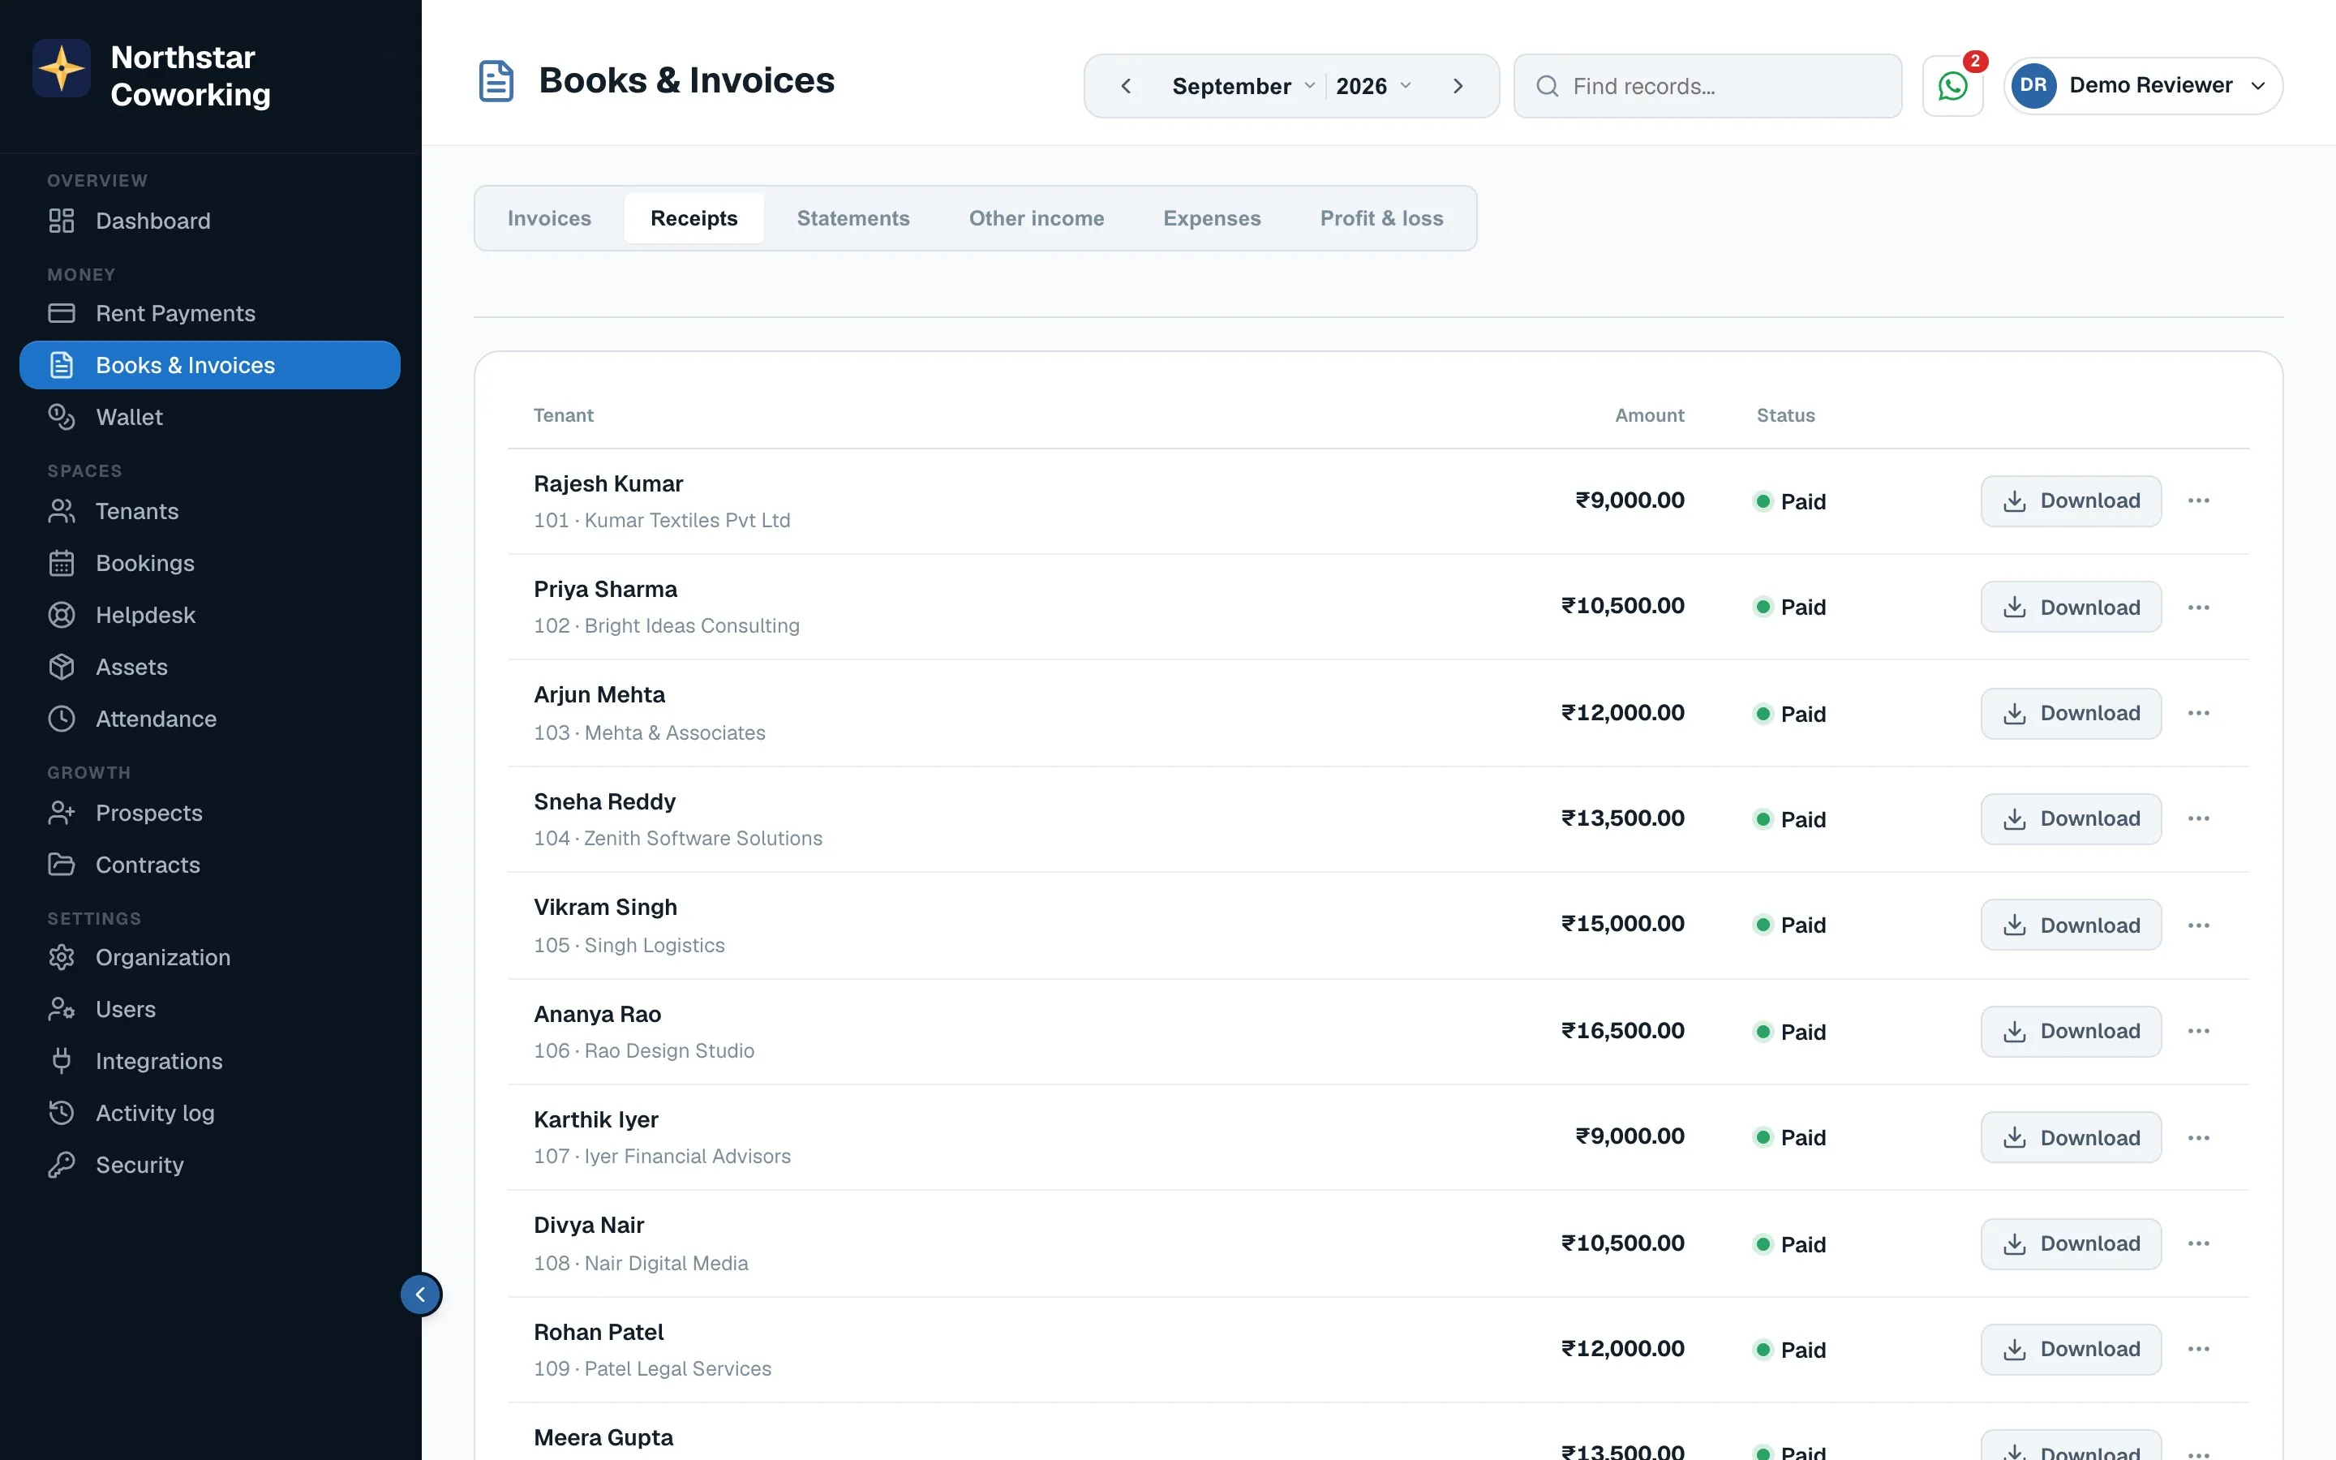Go to next month arrow
2336x1460 pixels.
[x=1458, y=86]
